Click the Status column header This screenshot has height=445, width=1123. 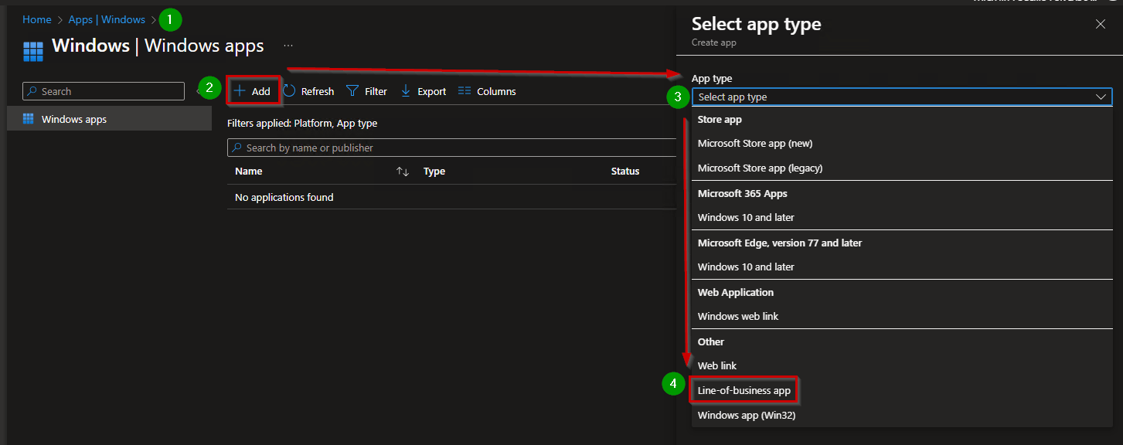(625, 171)
